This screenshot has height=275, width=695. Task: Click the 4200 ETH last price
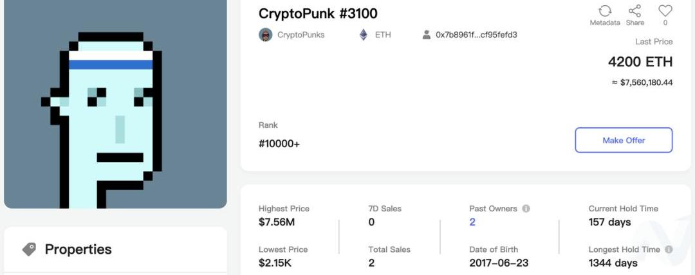pos(640,62)
